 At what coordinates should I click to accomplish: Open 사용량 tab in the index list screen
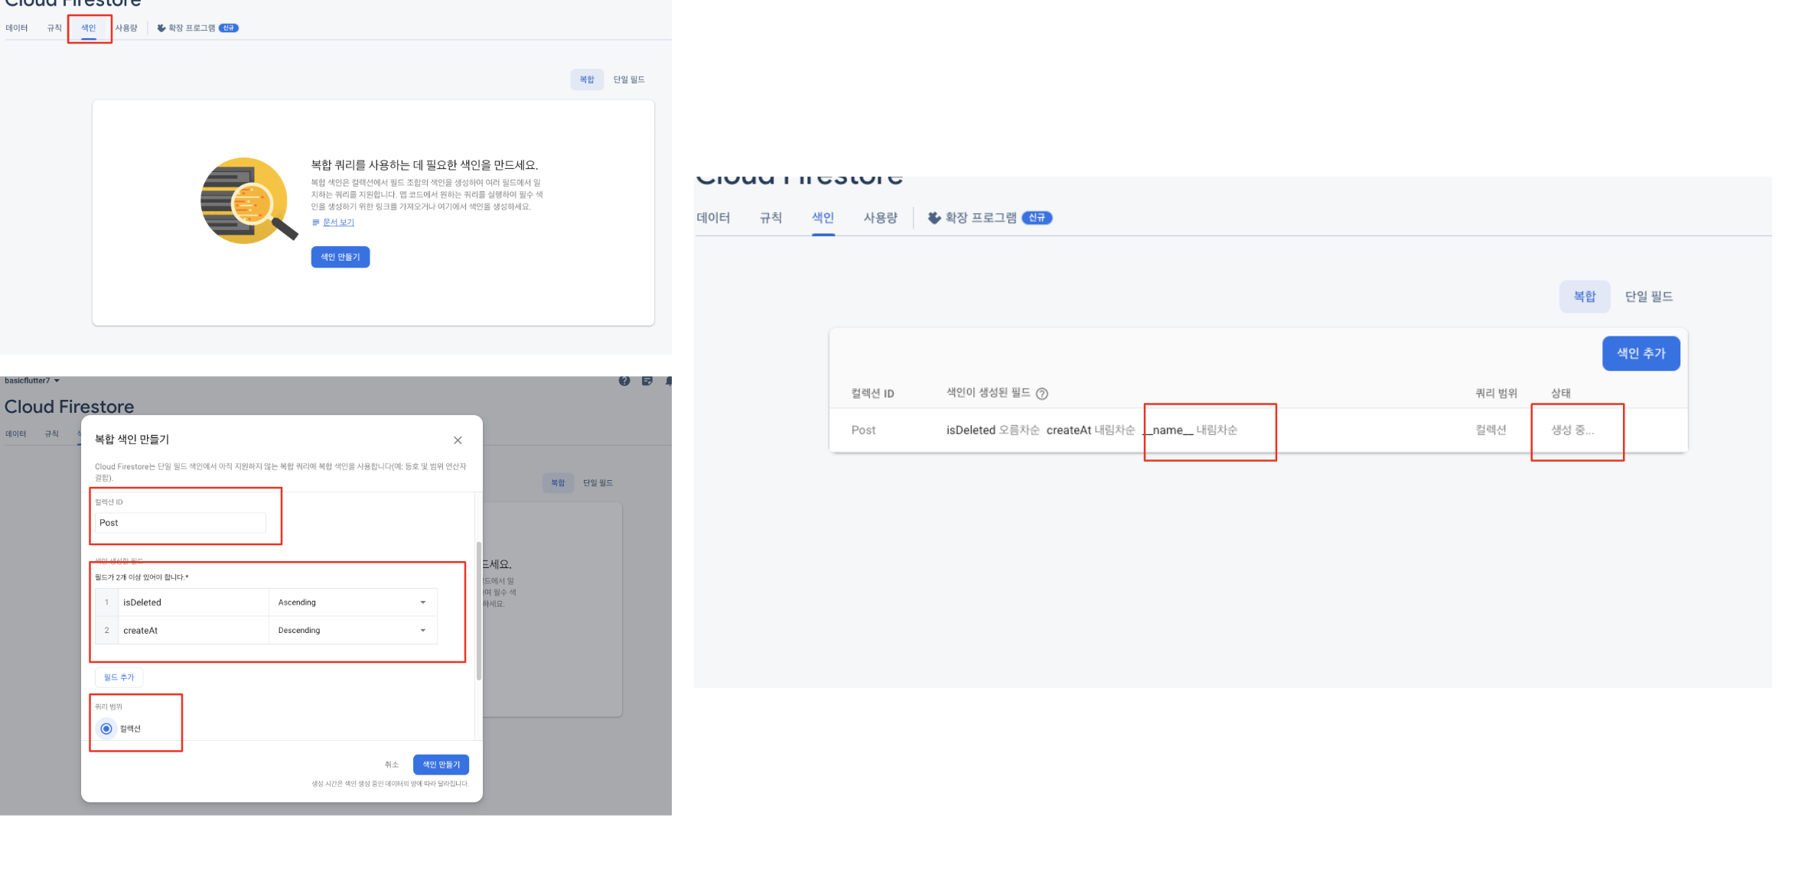pyautogui.click(x=880, y=218)
